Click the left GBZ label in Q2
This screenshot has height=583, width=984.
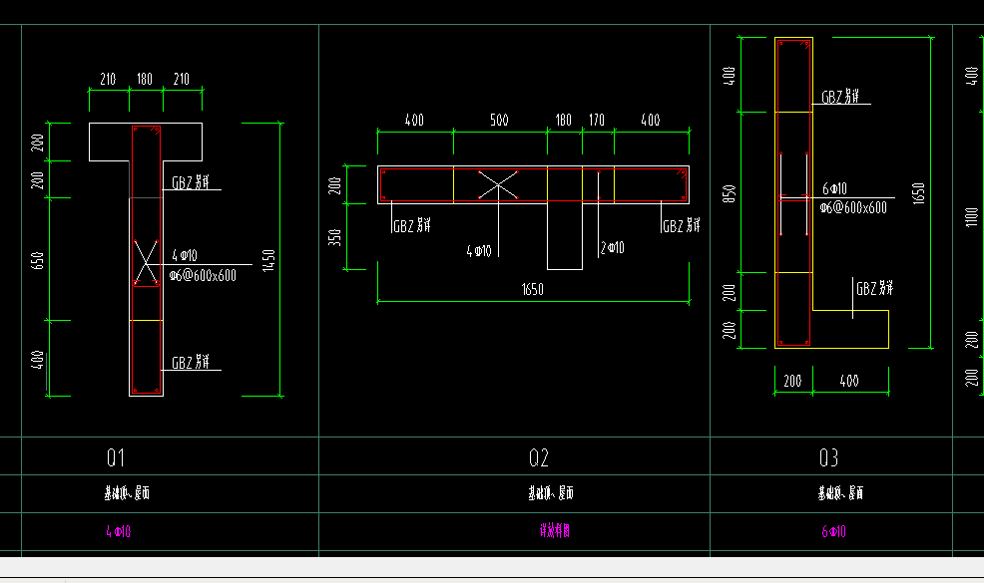coord(412,225)
